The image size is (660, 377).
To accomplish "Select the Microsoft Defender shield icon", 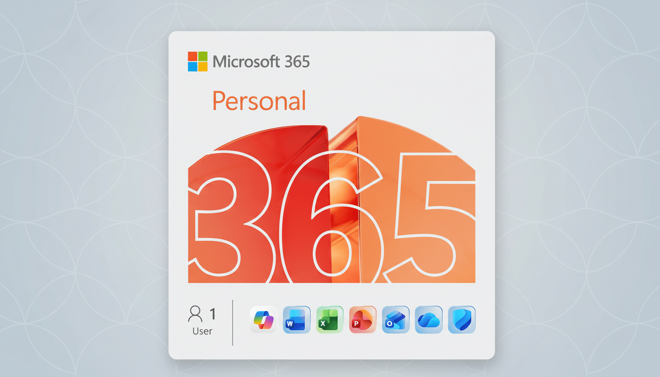I will [x=462, y=319].
